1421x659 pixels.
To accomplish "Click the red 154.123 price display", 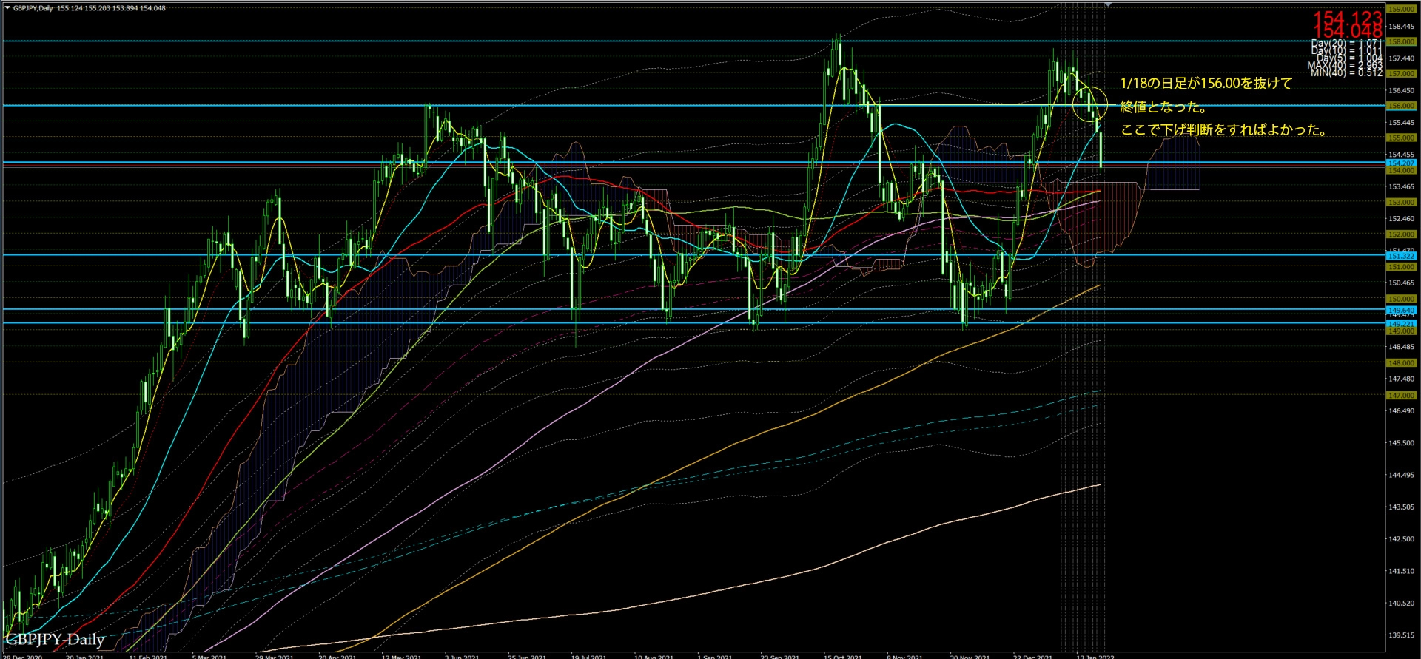I will 1347,17.
